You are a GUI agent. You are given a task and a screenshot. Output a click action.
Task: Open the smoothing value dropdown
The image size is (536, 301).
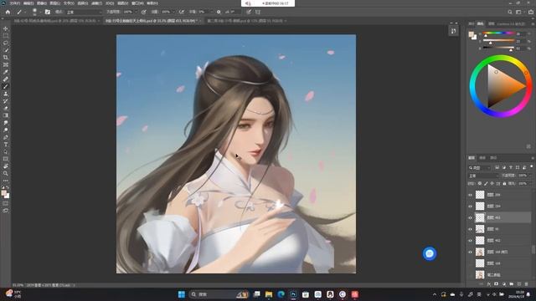pos(211,12)
